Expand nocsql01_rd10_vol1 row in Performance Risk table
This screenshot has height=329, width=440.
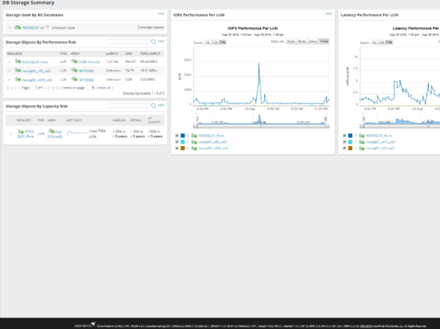point(9,79)
